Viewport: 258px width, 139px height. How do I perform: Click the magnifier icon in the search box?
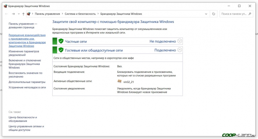click(249, 14)
